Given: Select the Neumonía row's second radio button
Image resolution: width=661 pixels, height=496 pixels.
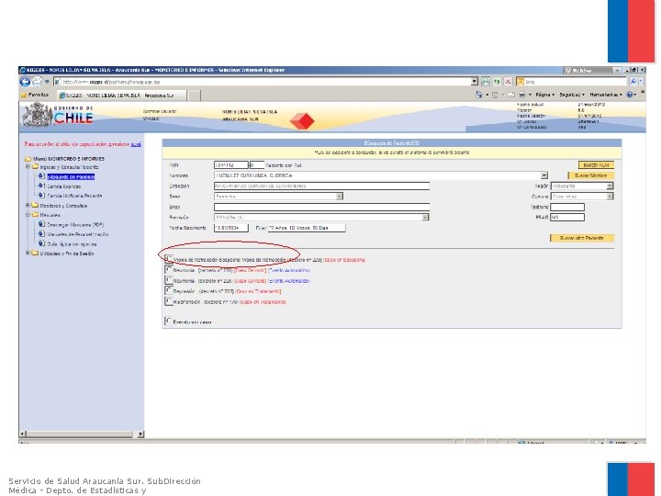Looking at the screenshot, I should [x=169, y=279].
